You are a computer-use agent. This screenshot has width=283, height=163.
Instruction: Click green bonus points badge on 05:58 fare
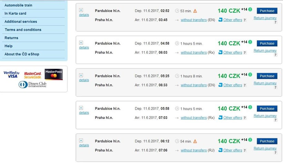250,107
